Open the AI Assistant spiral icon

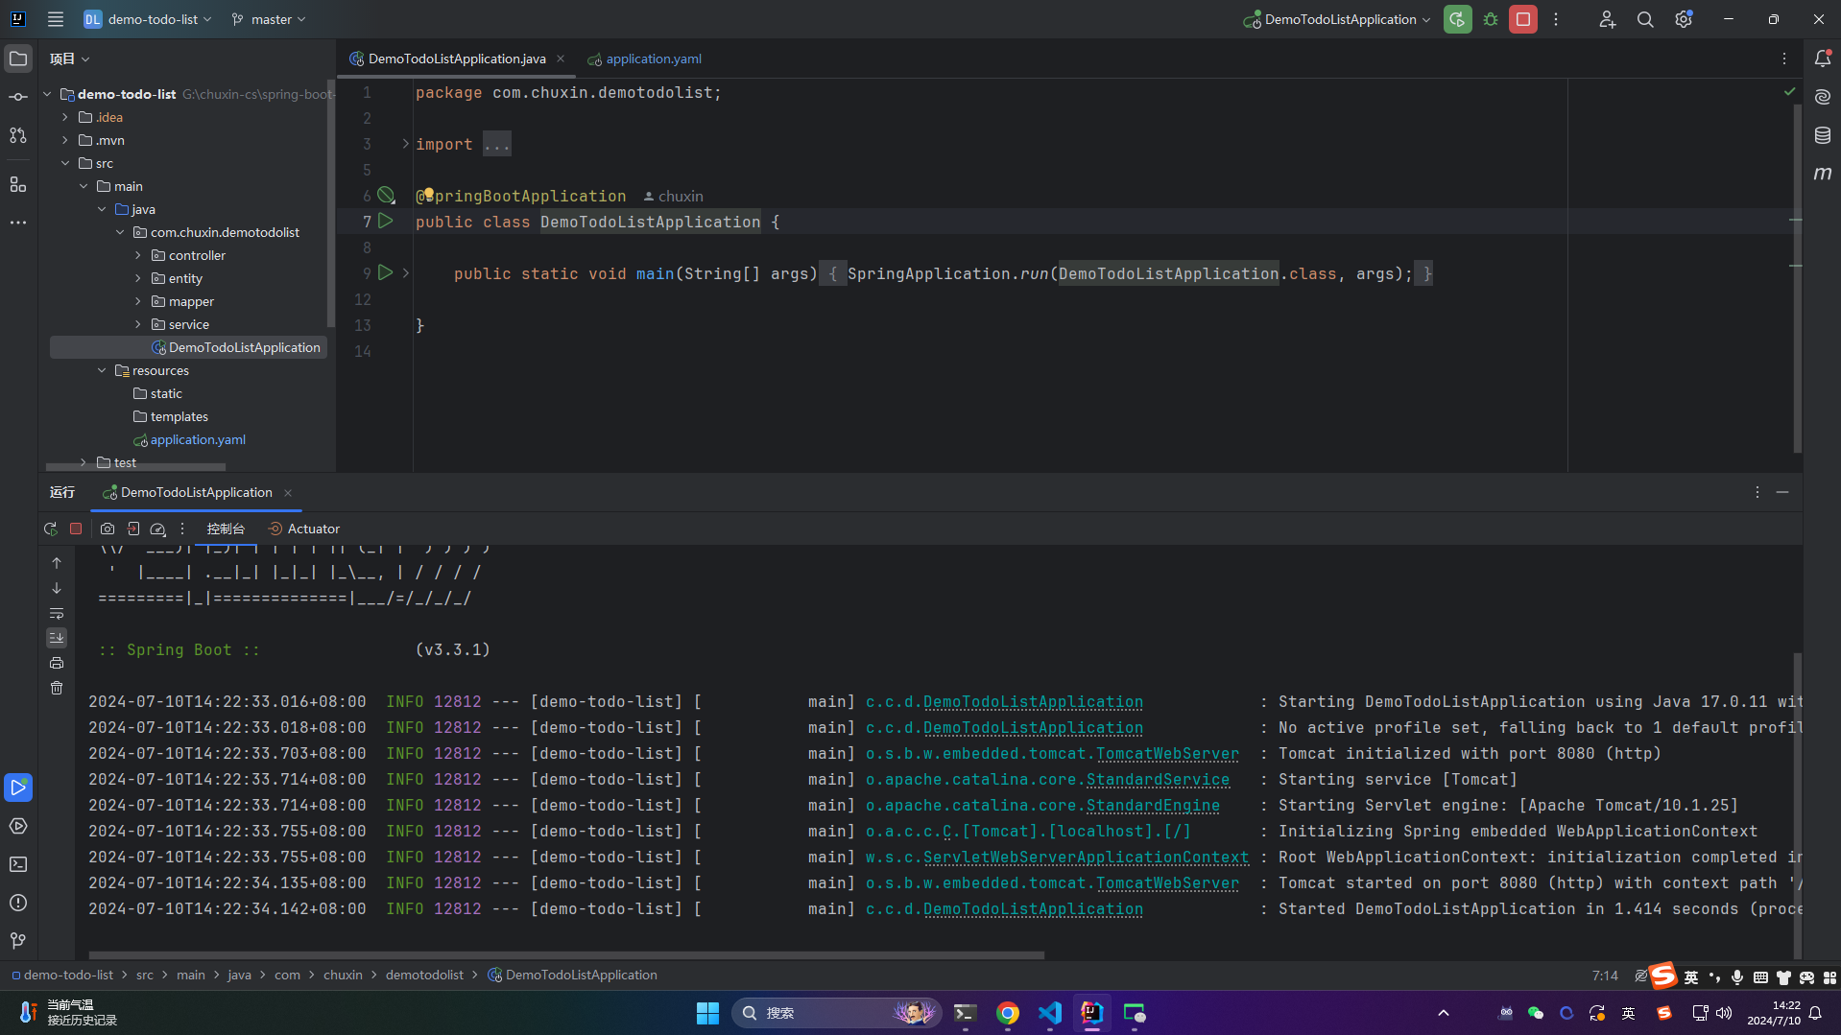[1823, 97]
